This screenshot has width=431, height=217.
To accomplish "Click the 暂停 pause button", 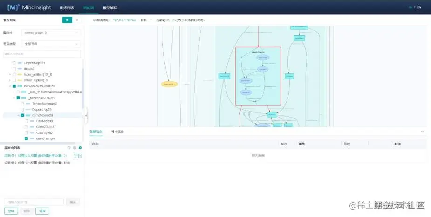I will 27,211.
